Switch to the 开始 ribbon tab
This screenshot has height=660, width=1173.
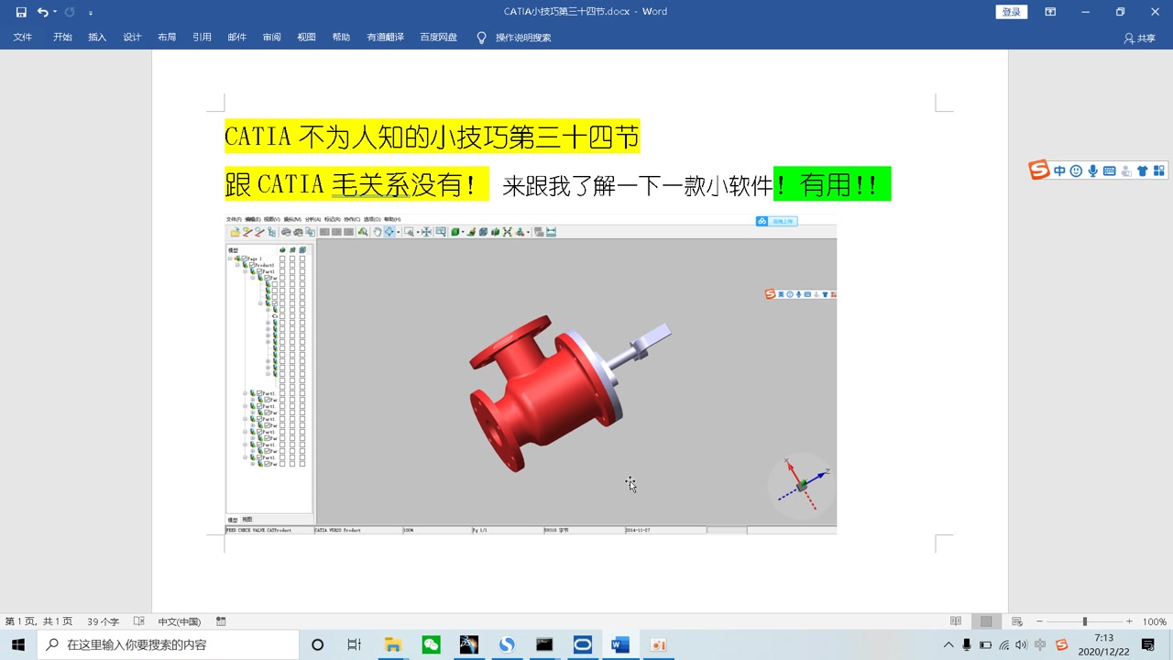tap(62, 38)
